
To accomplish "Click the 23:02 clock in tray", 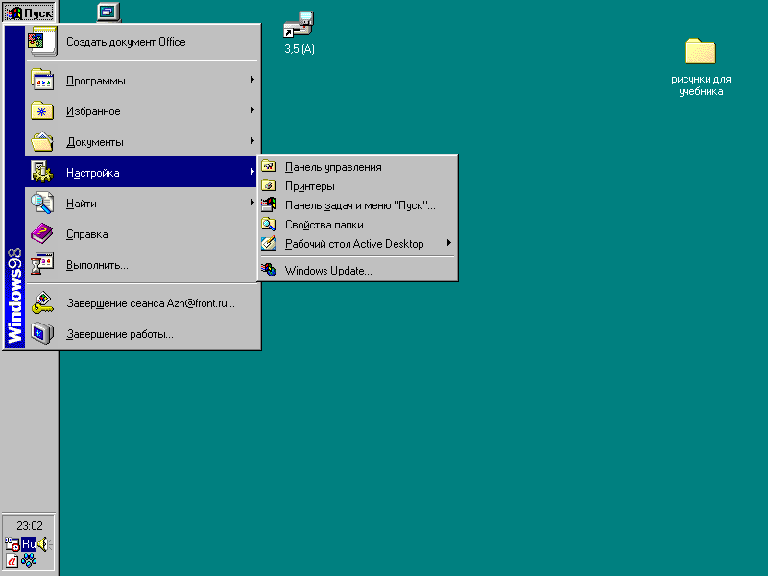I will (30, 525).
